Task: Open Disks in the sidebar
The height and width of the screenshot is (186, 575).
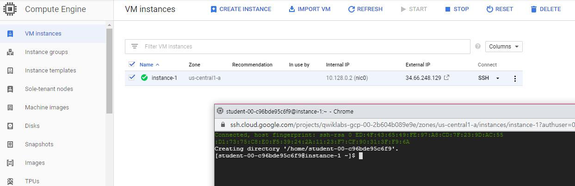Action: tap(32, 126)
